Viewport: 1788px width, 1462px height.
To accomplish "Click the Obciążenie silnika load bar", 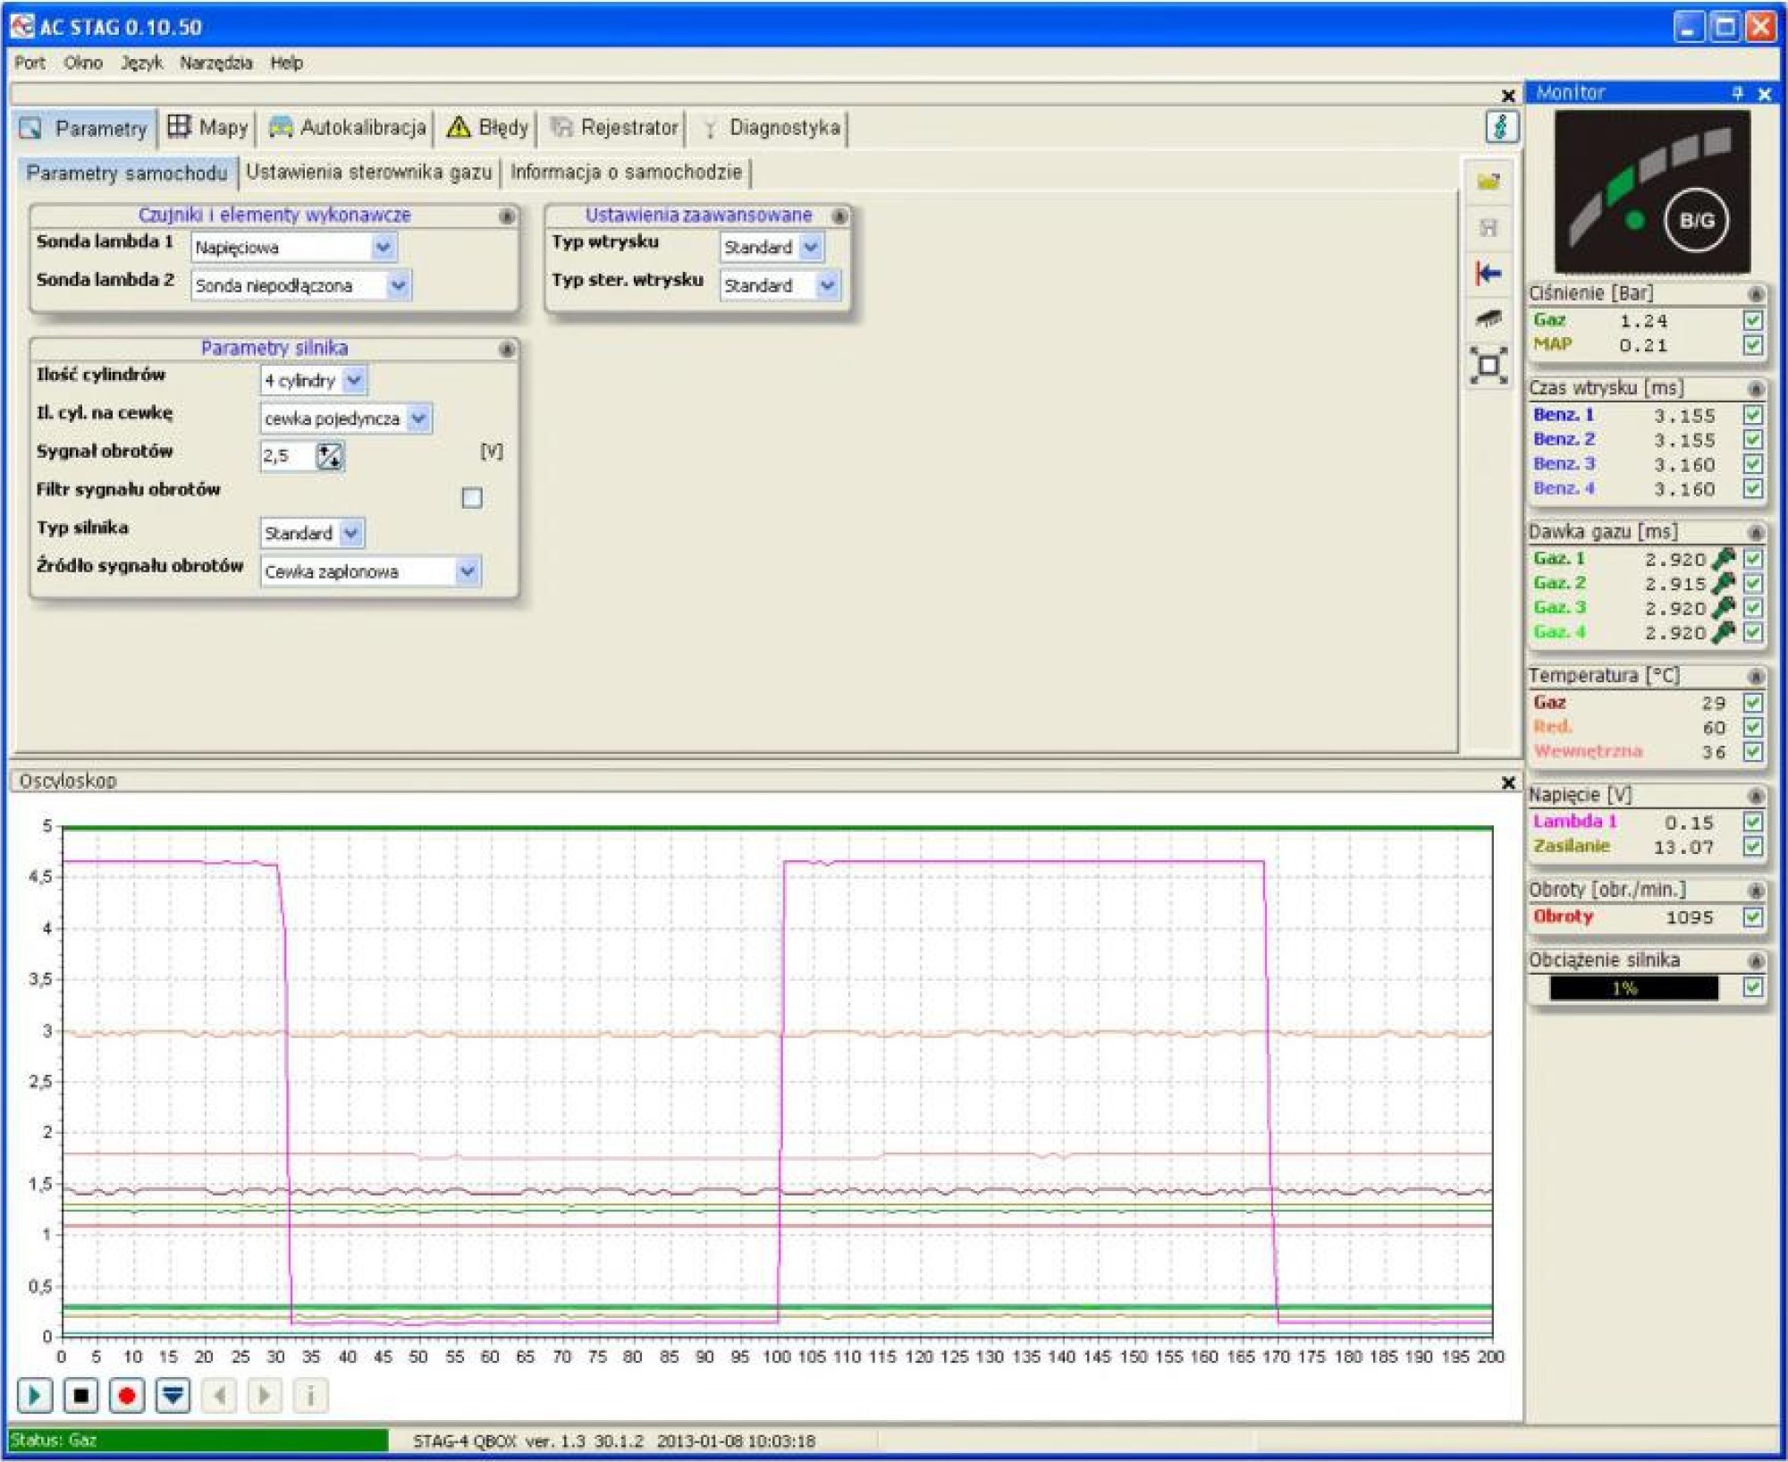I will click(x=1633, y=988).
